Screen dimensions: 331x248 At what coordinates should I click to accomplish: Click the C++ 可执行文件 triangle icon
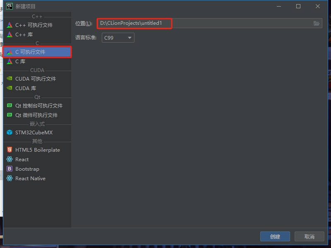click(10, 25)
